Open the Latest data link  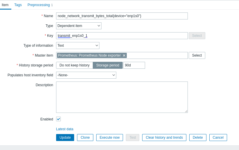(x=65, y=129)
